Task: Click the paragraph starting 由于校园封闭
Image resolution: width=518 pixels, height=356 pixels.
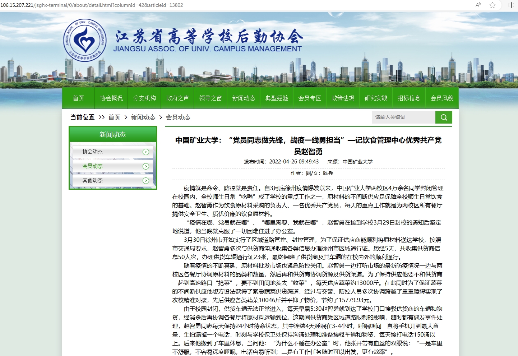Action: tap(307, 330)
